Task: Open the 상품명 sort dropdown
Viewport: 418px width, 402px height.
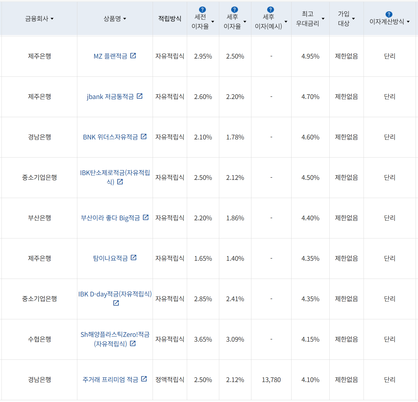Action: coord(125,18)
